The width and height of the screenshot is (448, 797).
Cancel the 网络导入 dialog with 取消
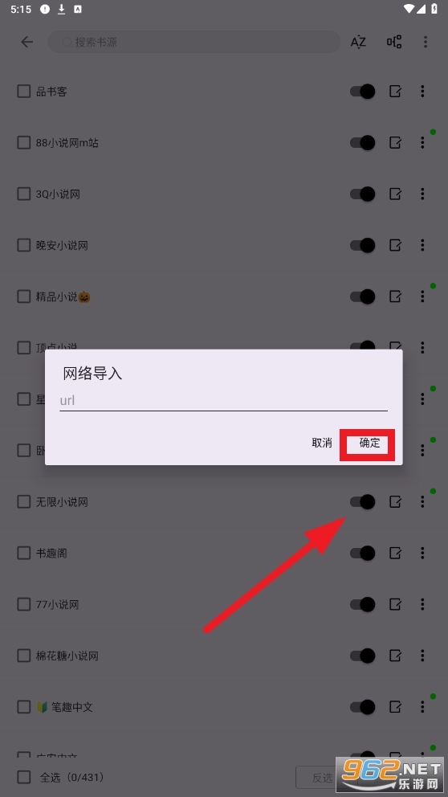pyautogui.click(x=322, y=443)
